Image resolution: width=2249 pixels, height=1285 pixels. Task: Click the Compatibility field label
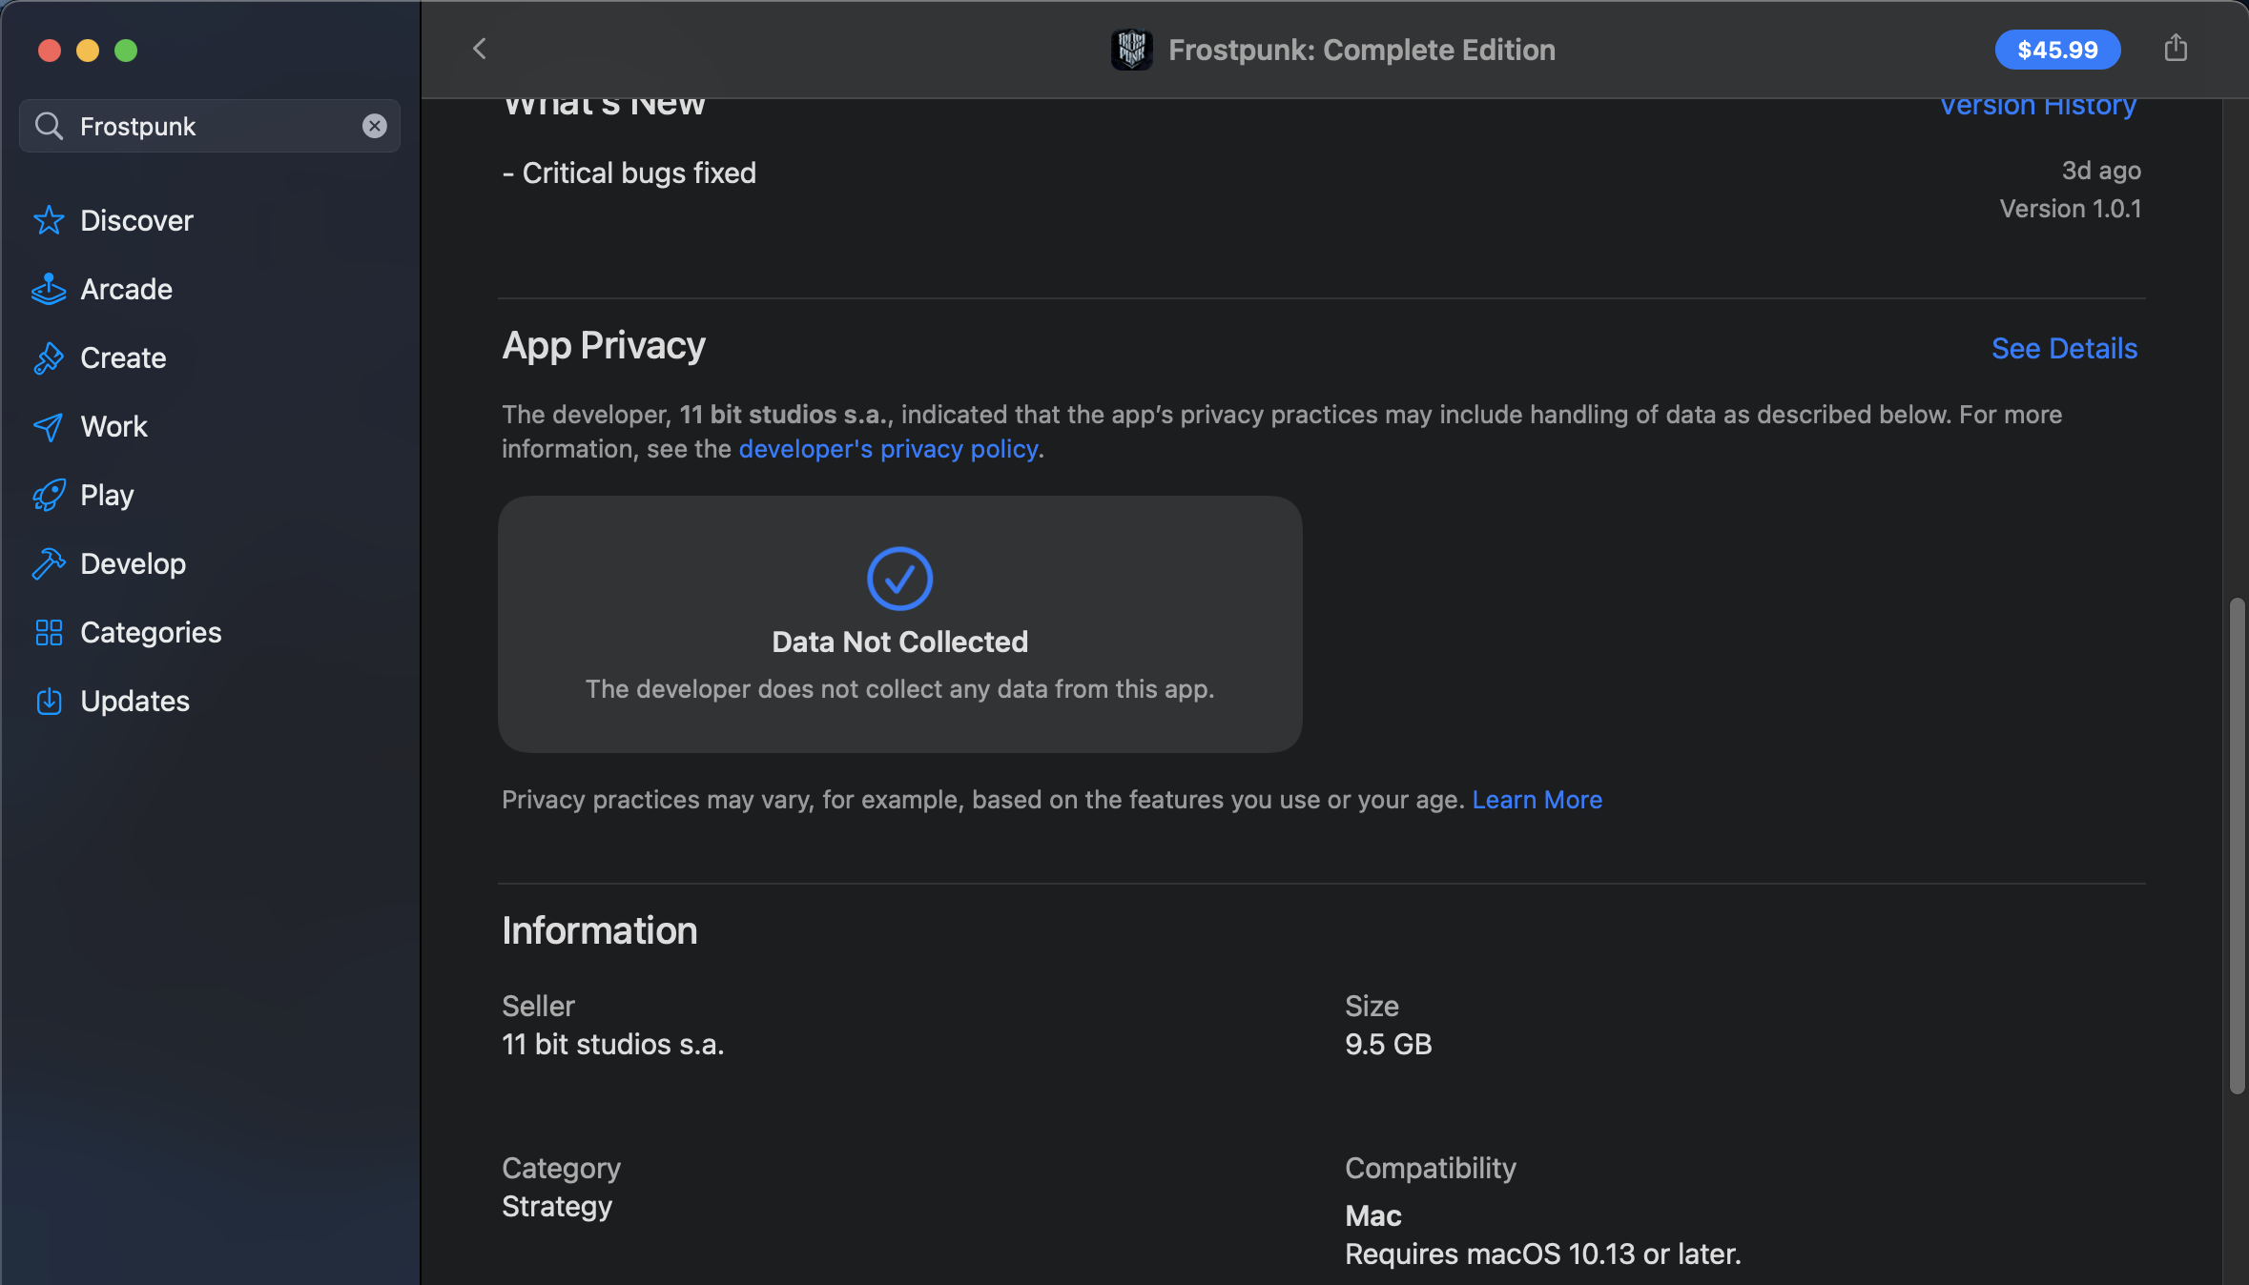1431,1169
